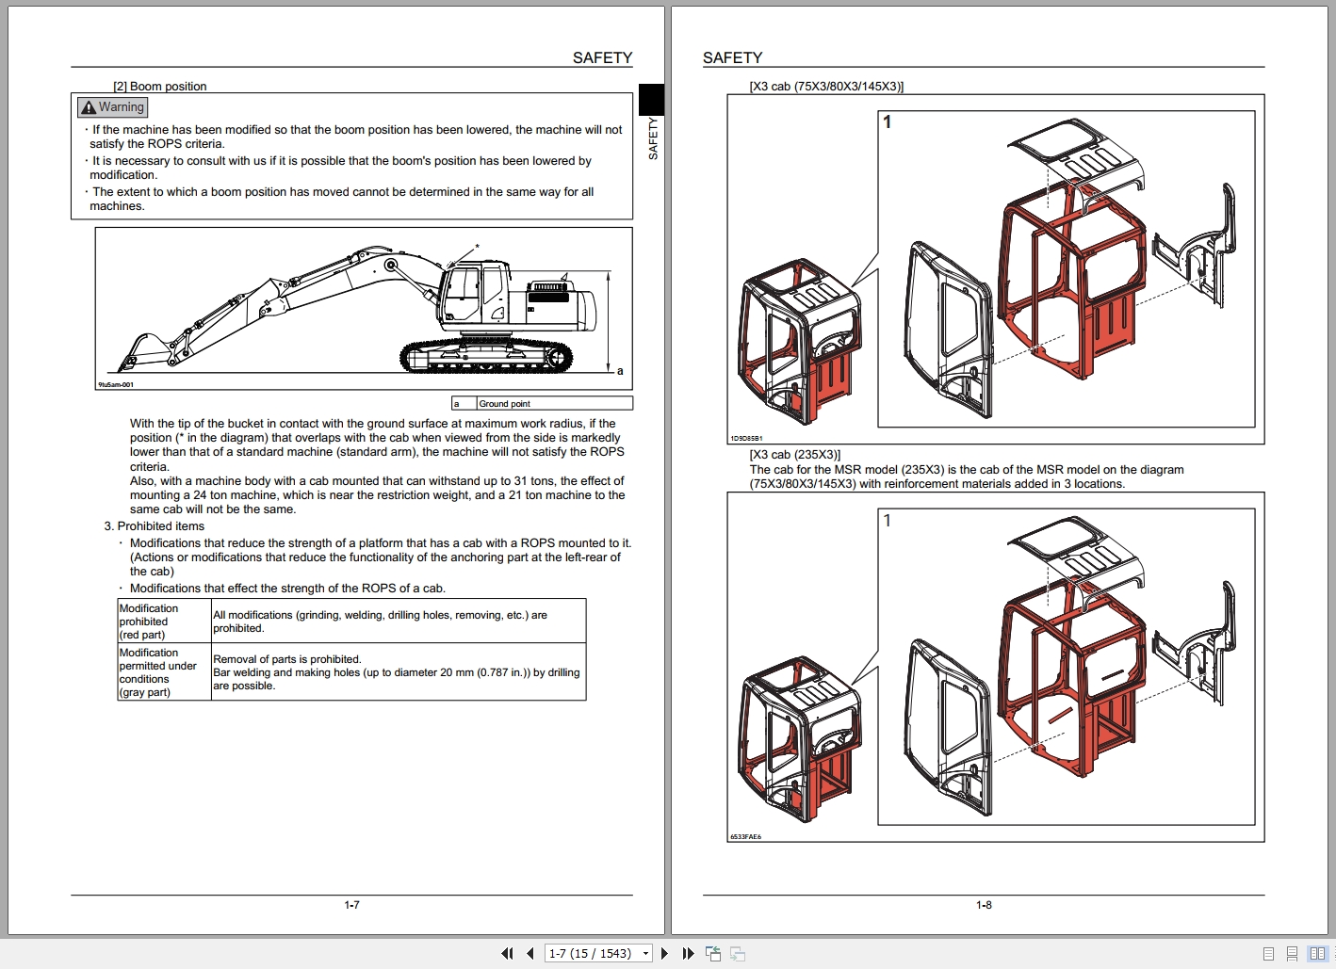Click inside the page number input field
This screenshot has width=1336, height=969.
[x=589, y=953]
